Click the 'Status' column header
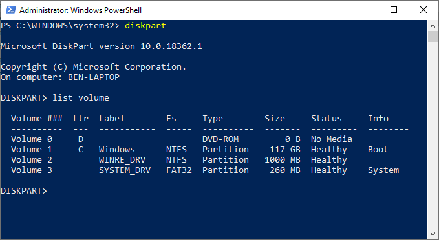The image size is (439, 240). pos(326,119)
